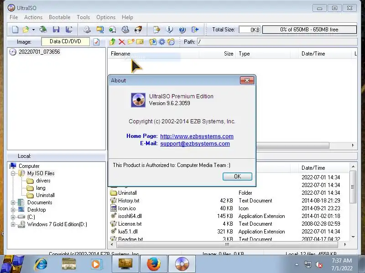Open the http://www.ezbsystems.com home page link
365x273 pixels.
(x=197, y=136)
